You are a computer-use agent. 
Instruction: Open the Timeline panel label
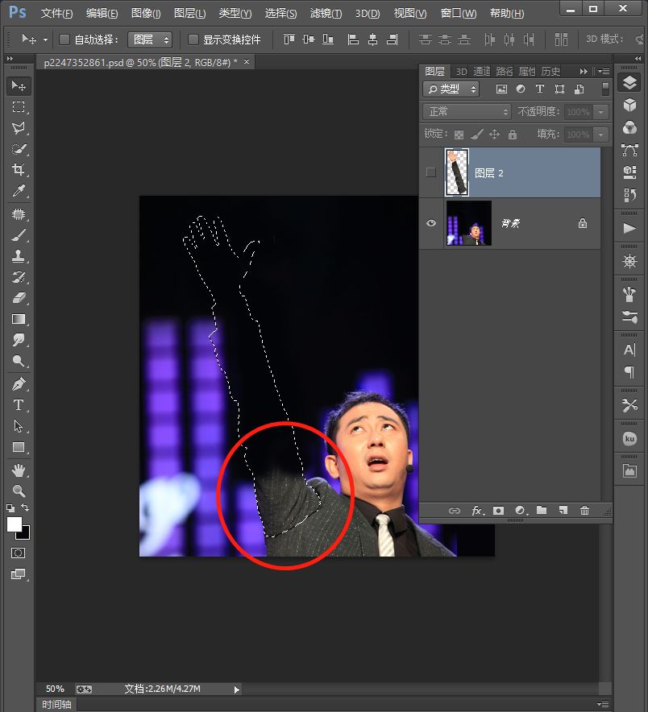(x=56, y=704)
